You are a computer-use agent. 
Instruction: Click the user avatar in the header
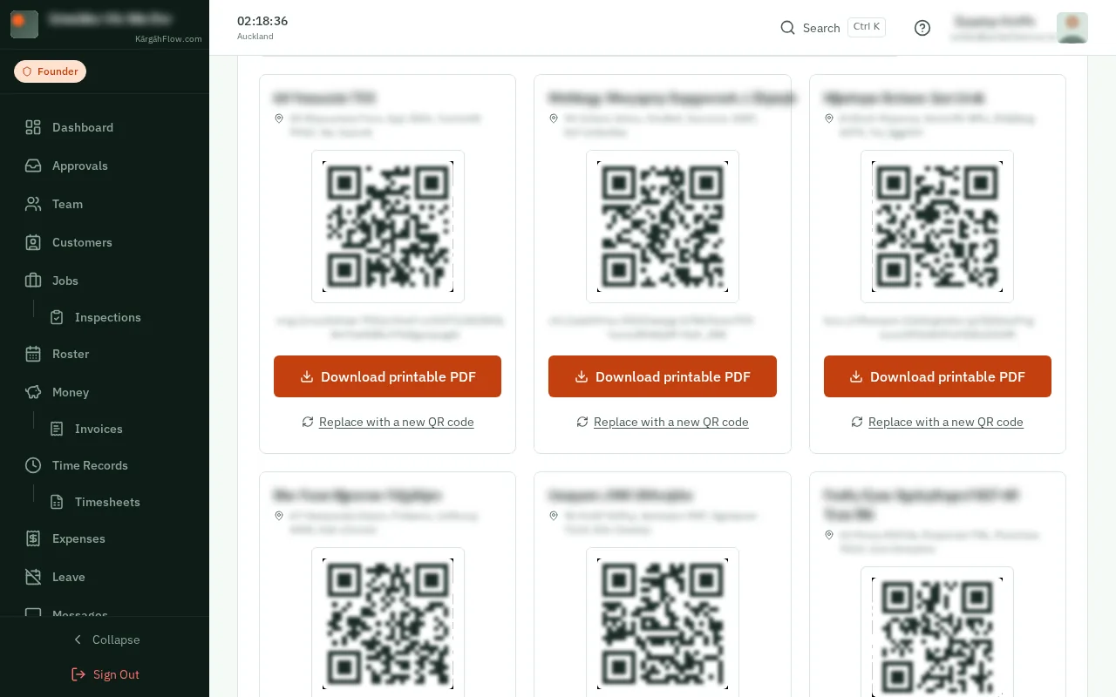coord(1072,28)
